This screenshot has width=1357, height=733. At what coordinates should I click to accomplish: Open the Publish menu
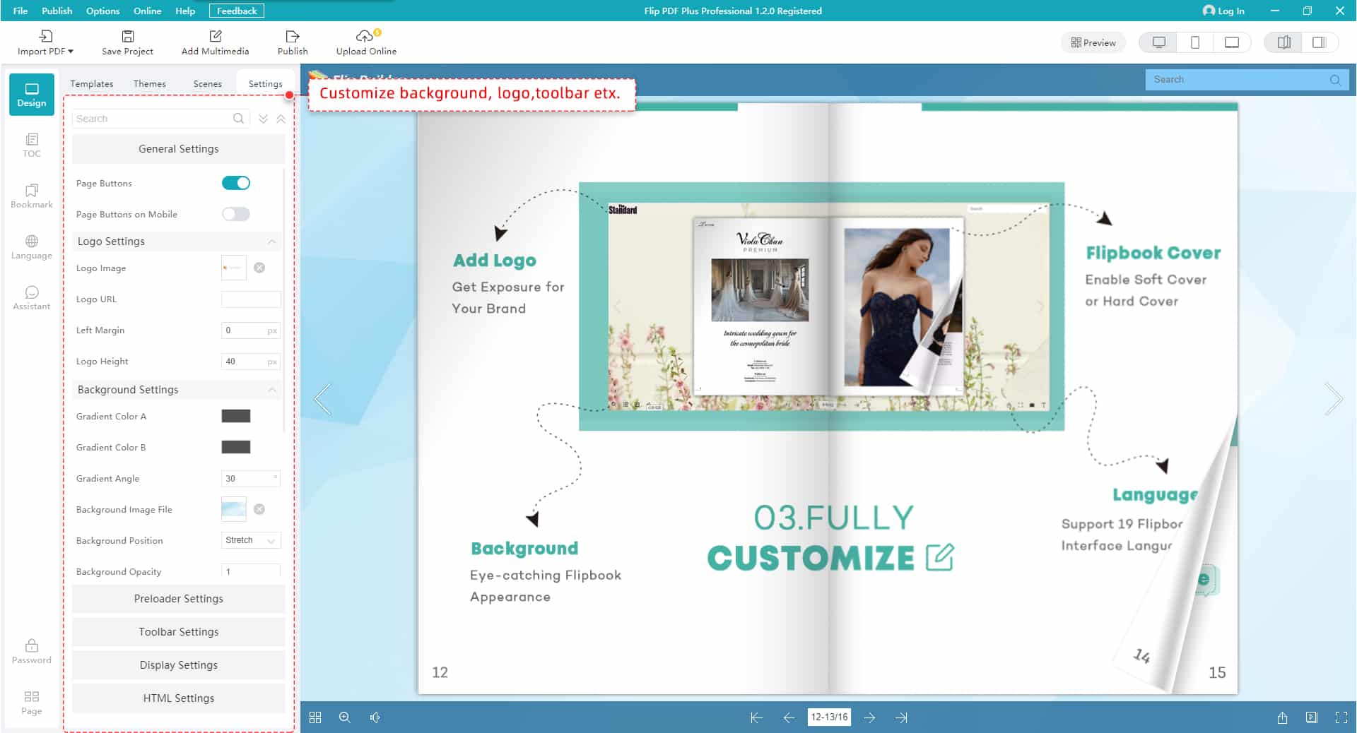57,11
